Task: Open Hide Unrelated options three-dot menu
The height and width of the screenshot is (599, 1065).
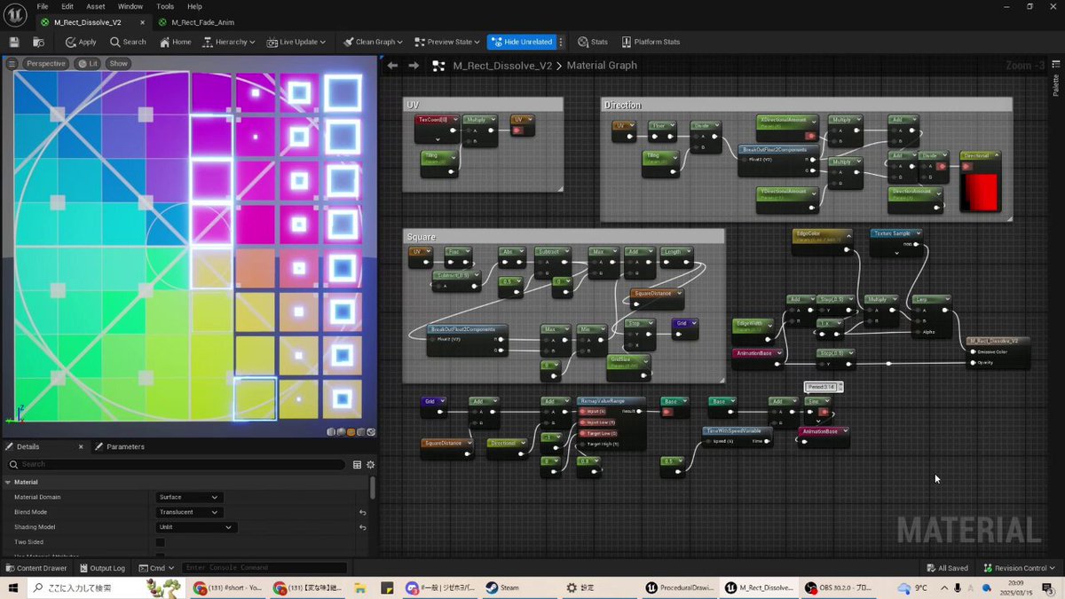Action: point(561,42)
